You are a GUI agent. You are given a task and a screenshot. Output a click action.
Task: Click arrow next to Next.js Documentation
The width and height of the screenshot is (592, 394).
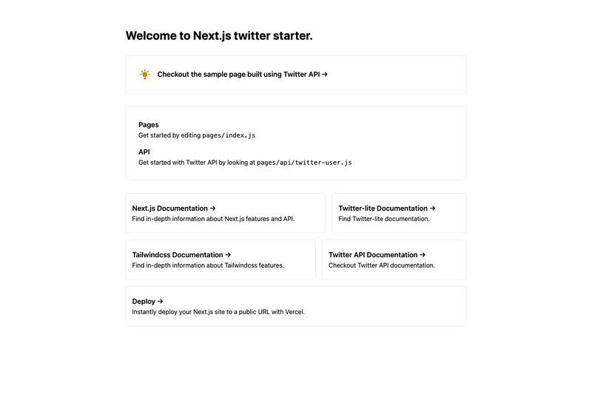pos(212,208)
